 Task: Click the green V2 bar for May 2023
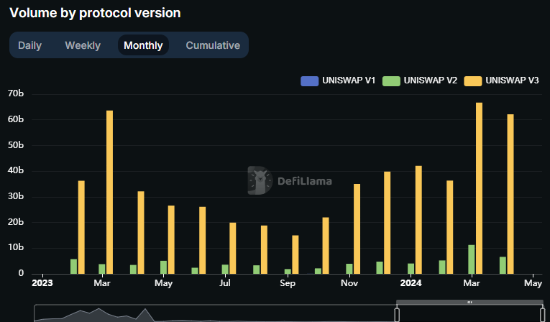163,267
